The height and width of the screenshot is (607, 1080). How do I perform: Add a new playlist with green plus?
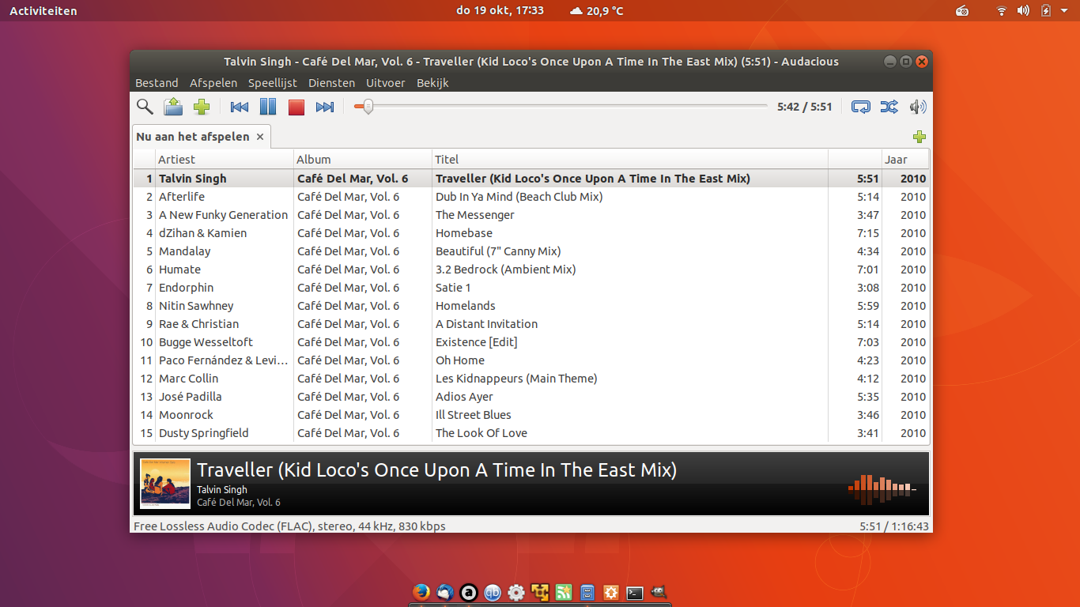pos(919,137)
